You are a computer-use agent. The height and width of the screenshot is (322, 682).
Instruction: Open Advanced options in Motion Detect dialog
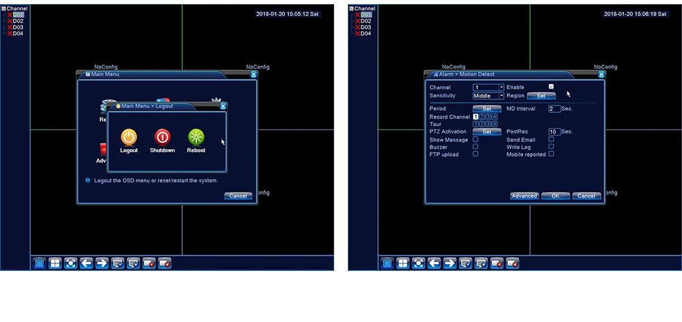(524, 196)
